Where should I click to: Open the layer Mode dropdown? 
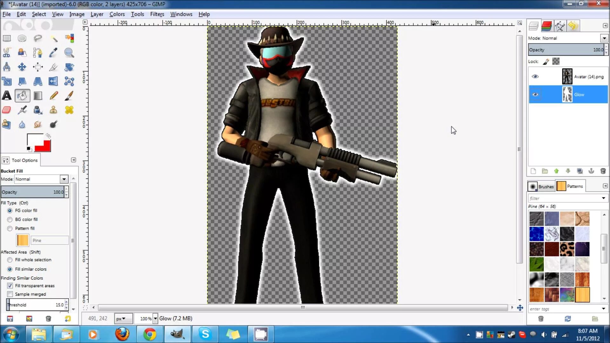coord(604,38)
